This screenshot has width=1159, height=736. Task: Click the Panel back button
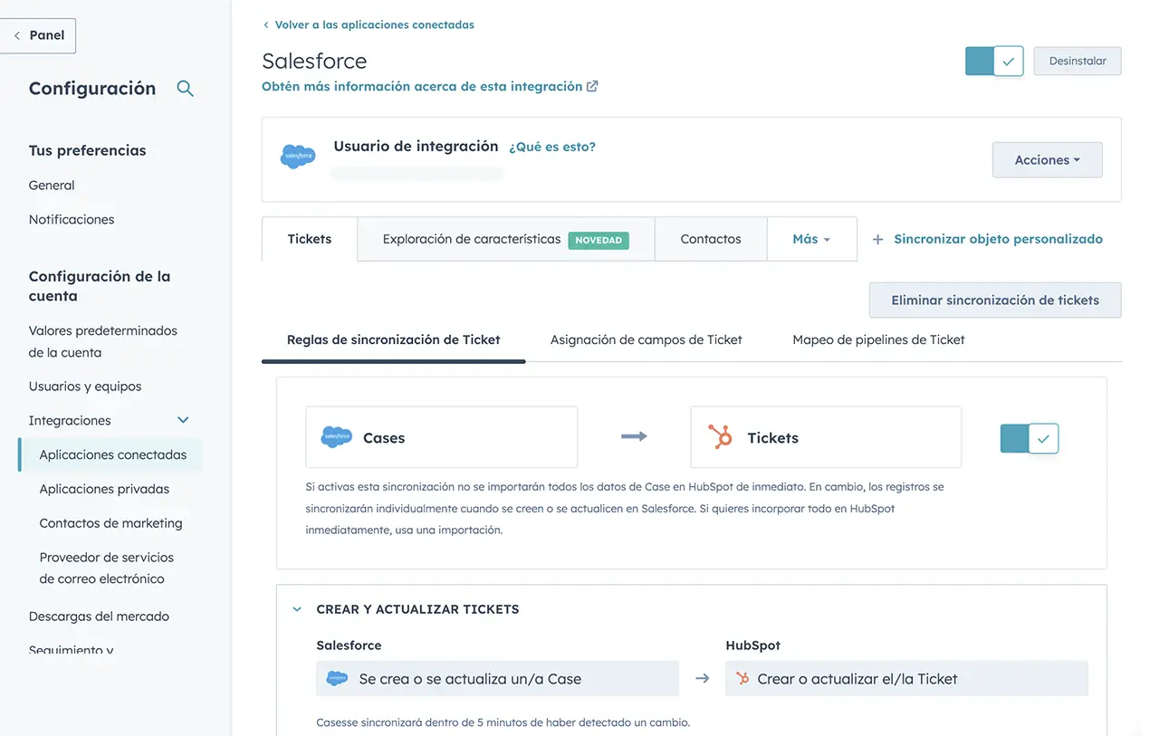point(38,35)
